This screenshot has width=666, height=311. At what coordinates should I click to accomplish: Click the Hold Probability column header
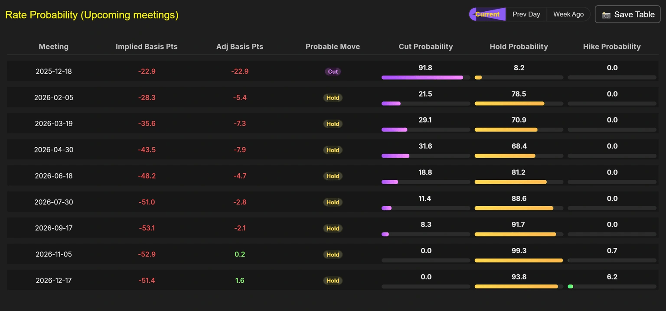click(x=519, y=46)
